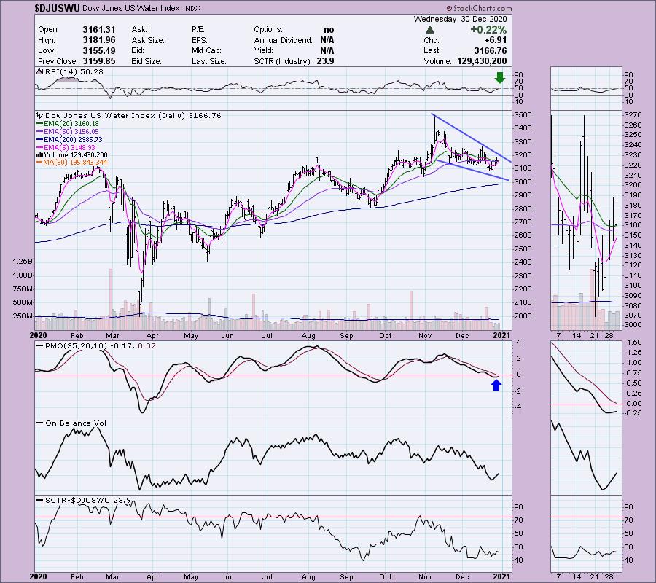Image resolution: width=656 pixels, height=583 pixels.
Task: Click the 1.25B volume axis label
Action: tap(23, 262)
